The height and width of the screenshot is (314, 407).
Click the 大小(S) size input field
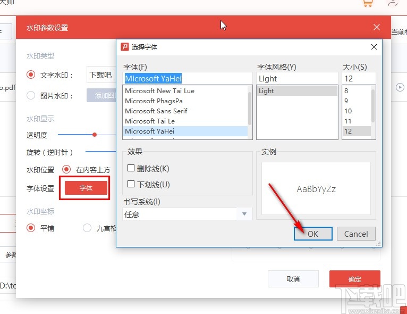359,79
